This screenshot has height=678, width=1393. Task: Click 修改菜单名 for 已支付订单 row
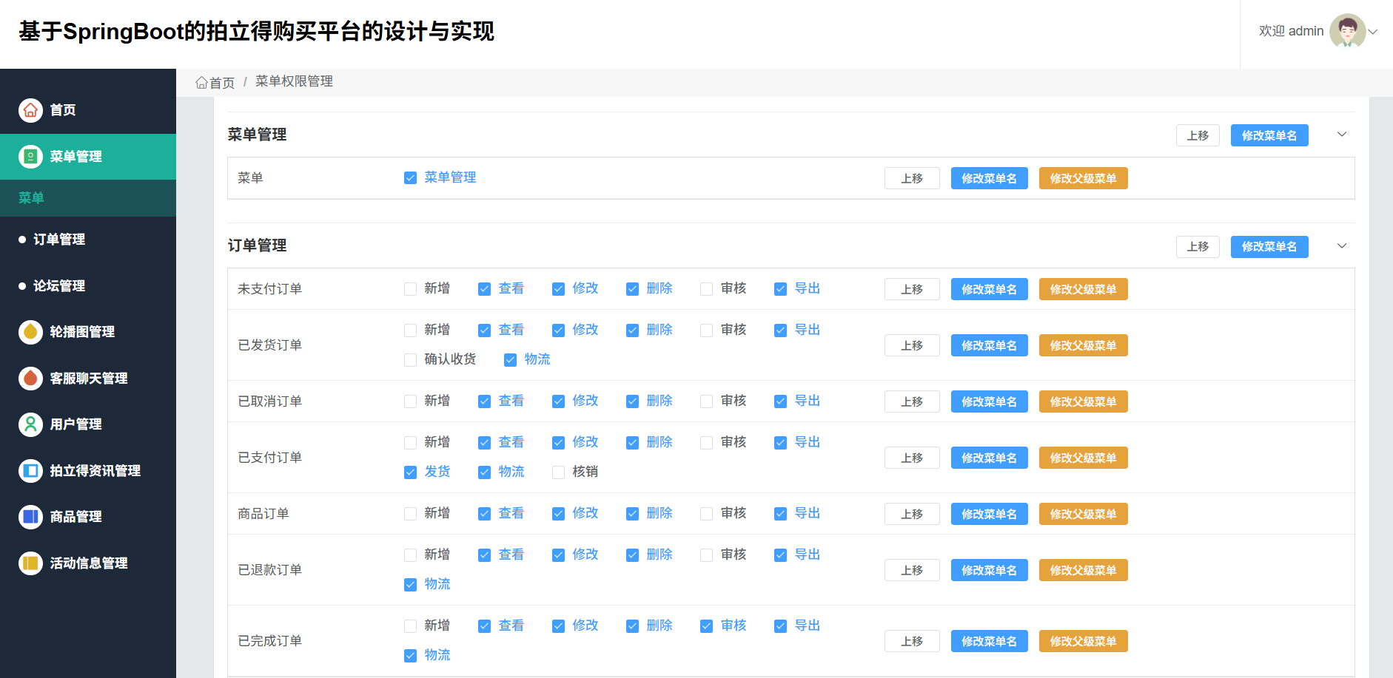989,458
